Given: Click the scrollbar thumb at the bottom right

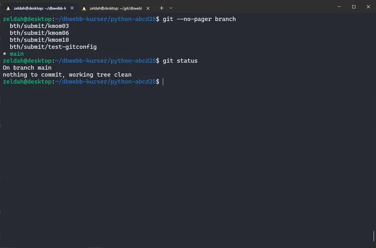Looking at the screenshot, I should click(374, 236).
